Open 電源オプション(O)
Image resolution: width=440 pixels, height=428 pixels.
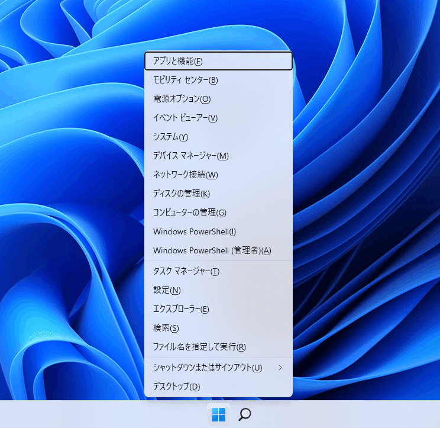(218, 99)
